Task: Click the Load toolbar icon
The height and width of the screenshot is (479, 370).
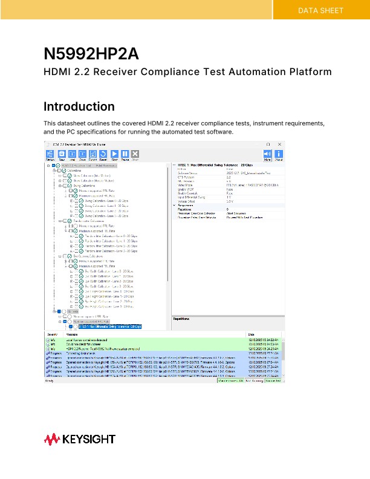Action: pyautogui.click(x=72, y=154)
